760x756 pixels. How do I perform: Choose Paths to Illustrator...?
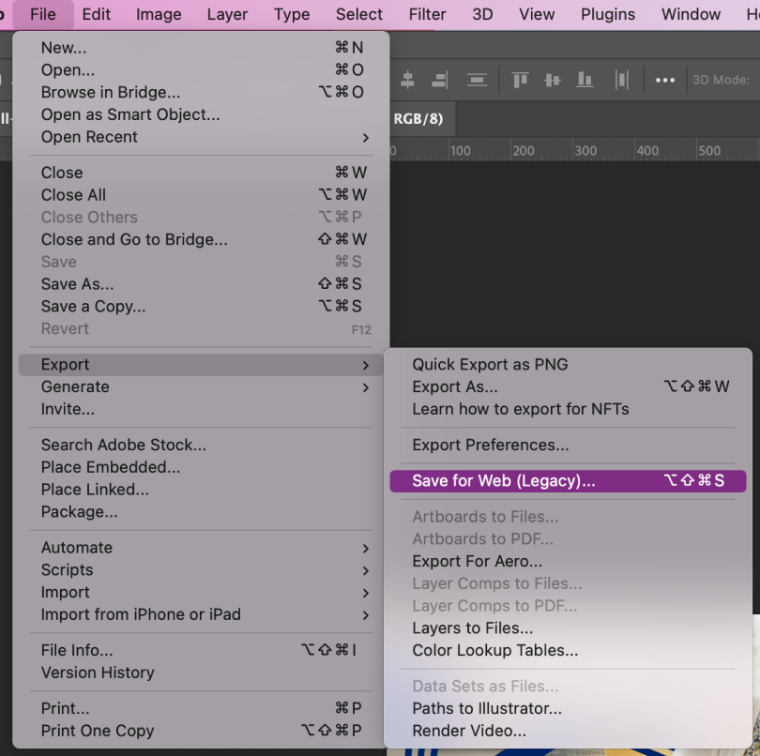click(568, 708)
